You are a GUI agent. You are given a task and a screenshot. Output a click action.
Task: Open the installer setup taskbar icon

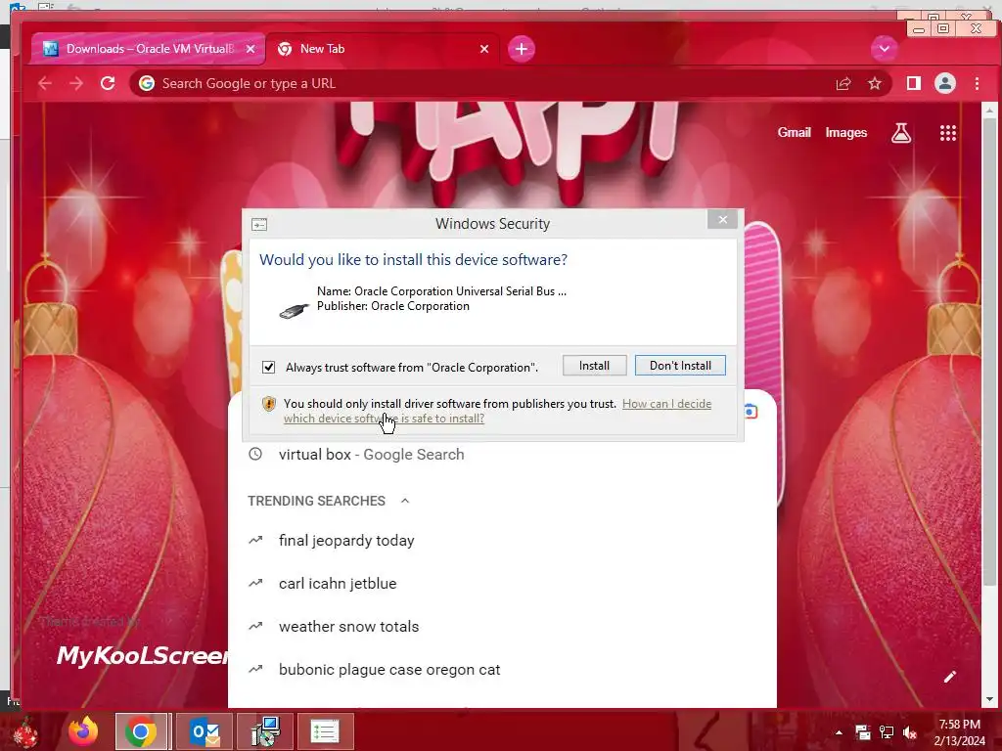265,731
